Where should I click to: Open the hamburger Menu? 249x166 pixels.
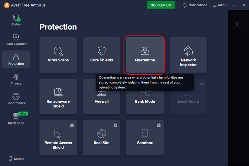224,5
